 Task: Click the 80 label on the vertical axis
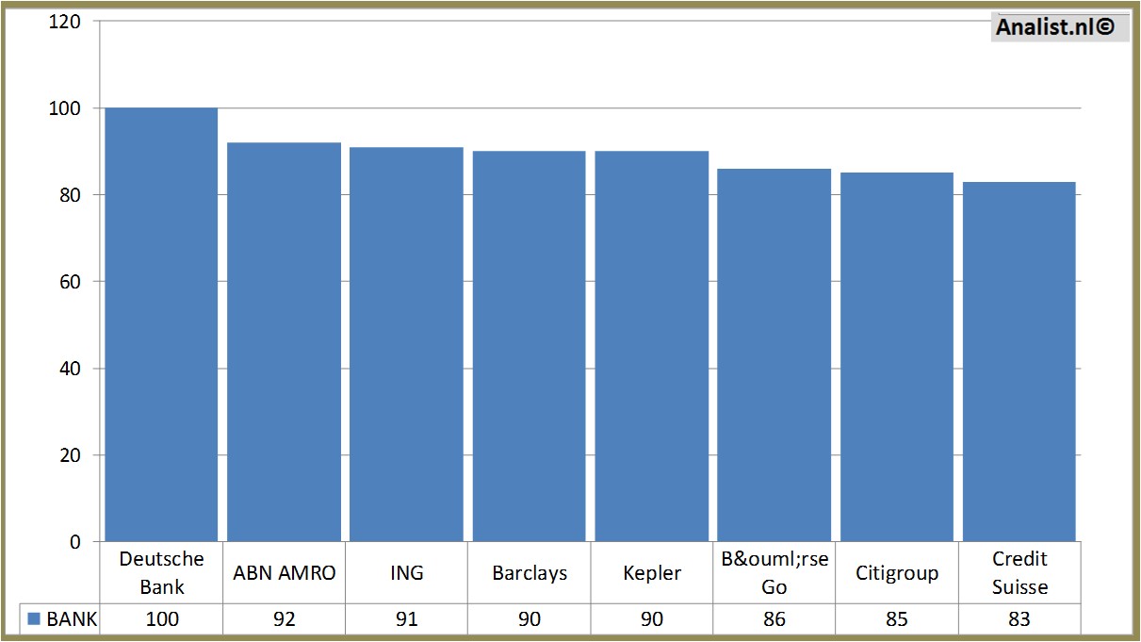click(x=69, y=195)
